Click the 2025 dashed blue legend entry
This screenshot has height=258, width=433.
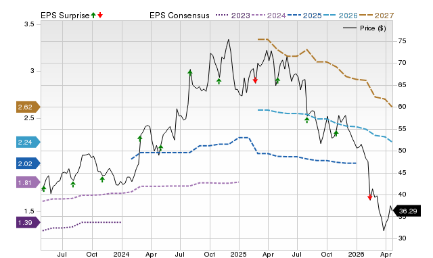coord(304,16)
